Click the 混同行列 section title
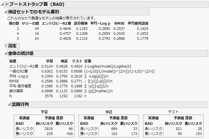 [x=21, y=104]
